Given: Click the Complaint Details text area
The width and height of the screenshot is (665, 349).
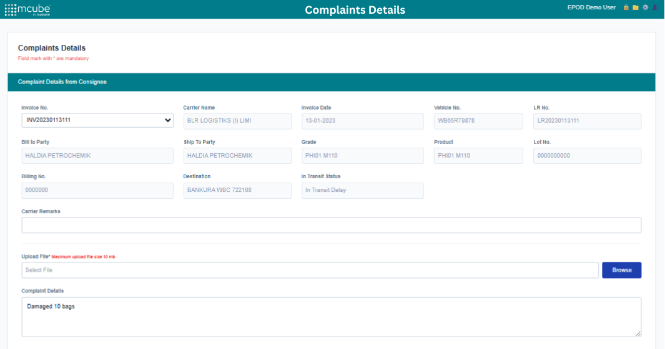Looking at the screenshot, I should click(331, 317).
